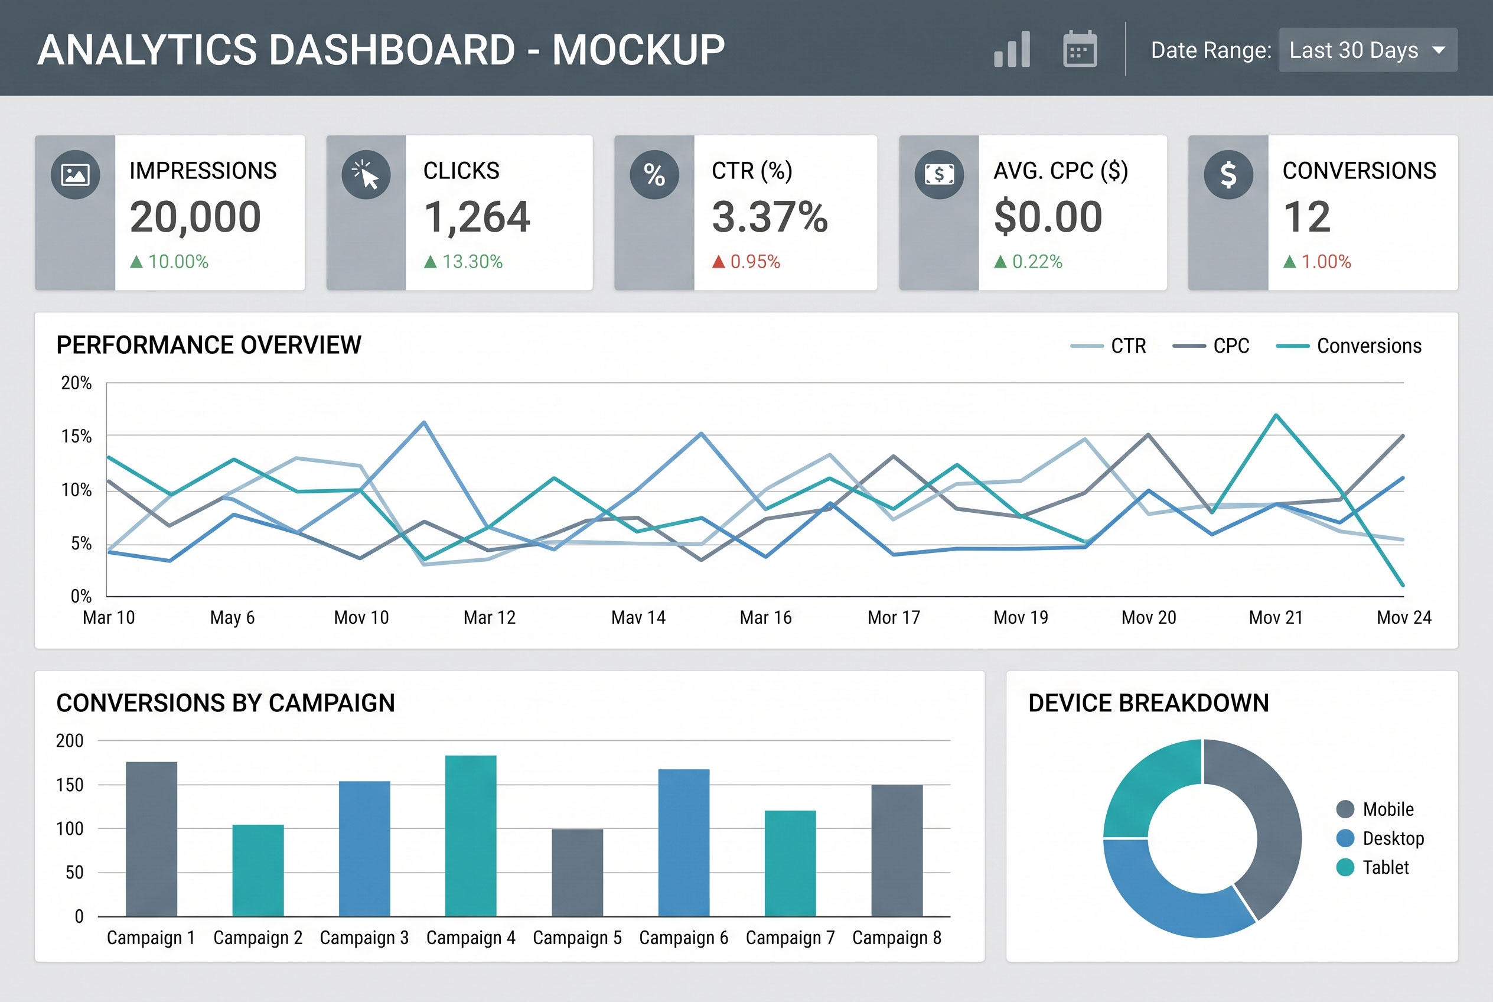Image resolution: width=1493 pixels, height=1002 pixels.
Task: Click the 13.30% clicks change indicator
Action: click(x=464, y=261)
